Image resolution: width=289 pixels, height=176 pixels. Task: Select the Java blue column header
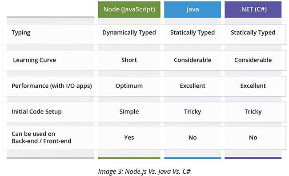coord(193,10)
